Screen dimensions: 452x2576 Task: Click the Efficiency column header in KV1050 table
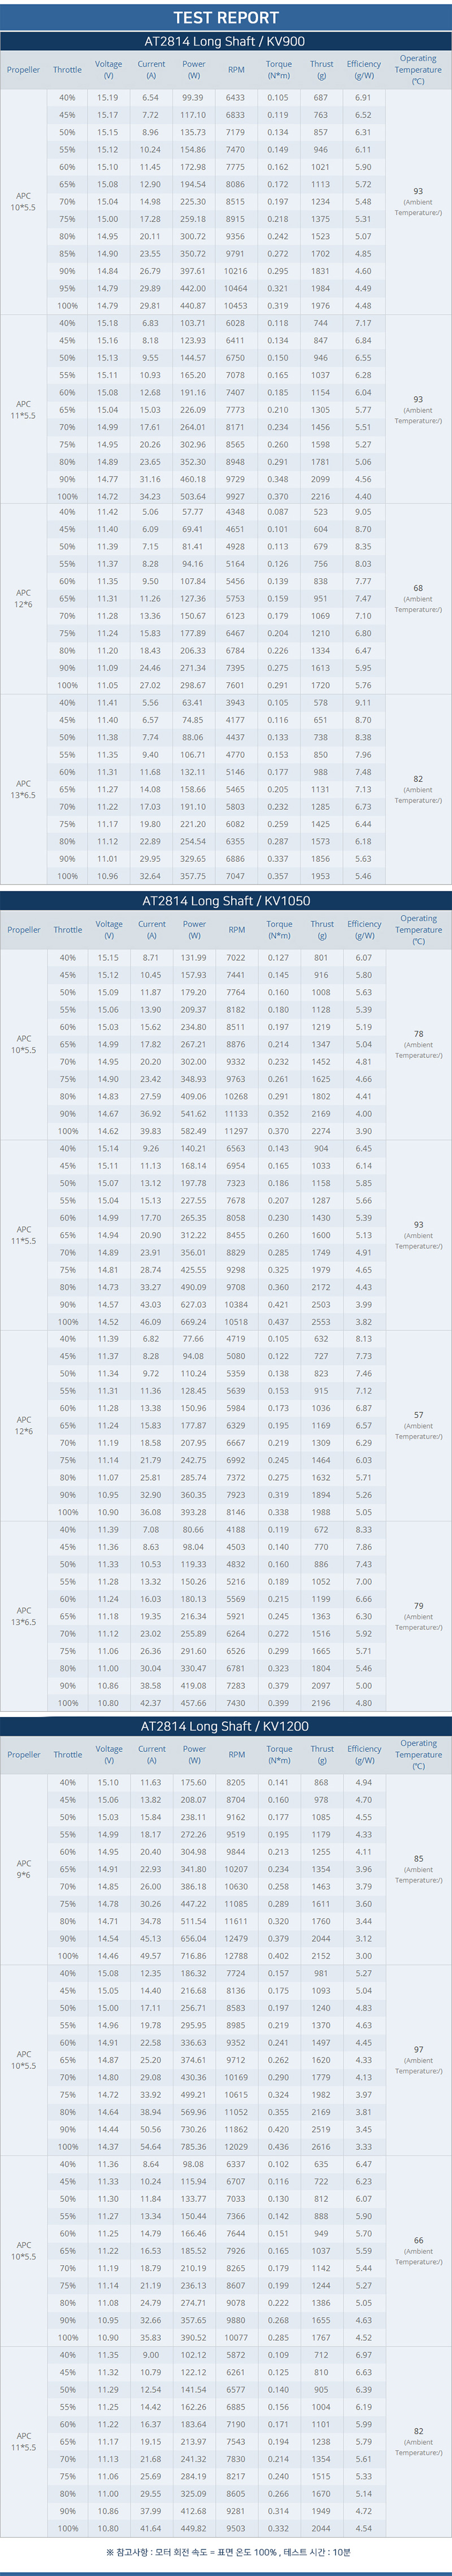(364, 930)
